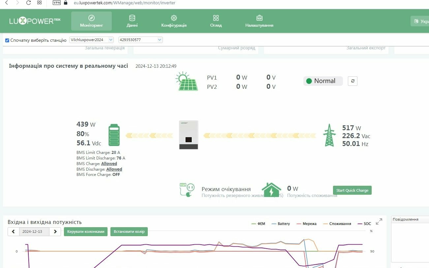Click the grid 50.01 Hz frequency value
Image resolution: width=429 pixels, height=268 pixels.
point(355,144)
